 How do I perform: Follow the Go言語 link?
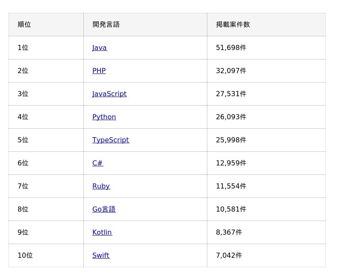[x=104, y=209]
